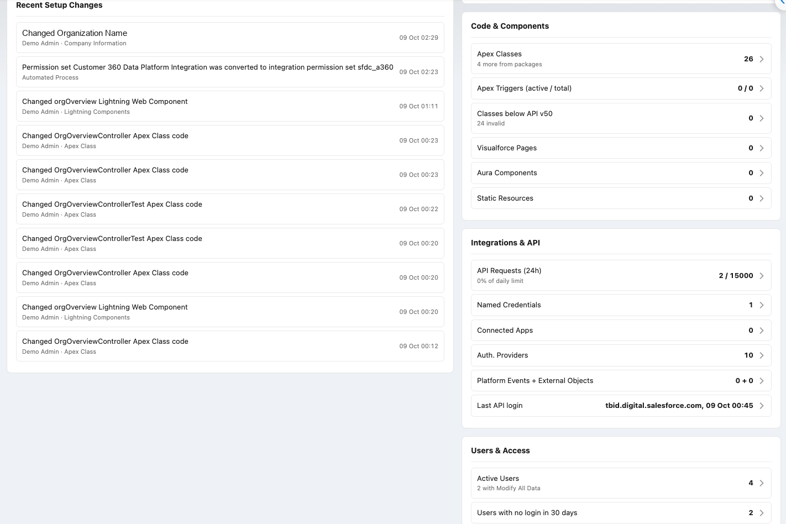The width and height of the screenshot is (786, 524).
Task: Click the Last API login chevron
Action: click(762, 406)
